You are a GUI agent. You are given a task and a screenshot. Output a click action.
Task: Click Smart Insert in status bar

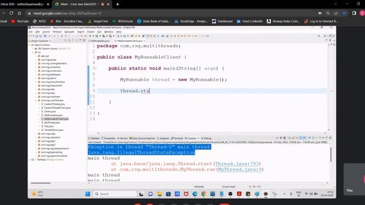click(229, 187)
